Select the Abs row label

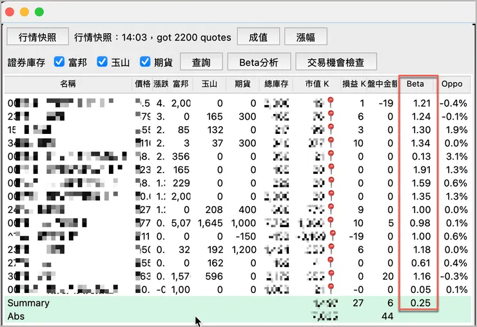(x=16, y=316)
